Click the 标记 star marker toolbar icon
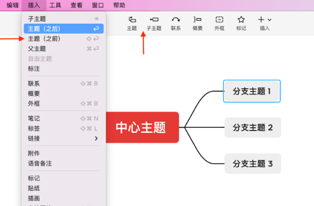This screenshot has height=206, width=314. [x=241, y=23]
